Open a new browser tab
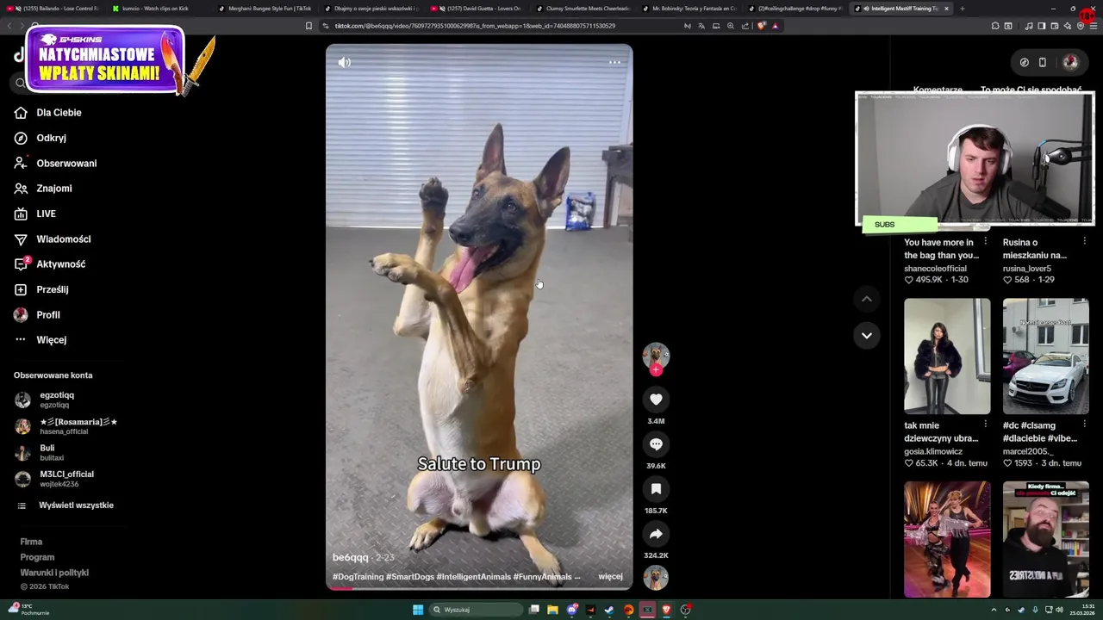The height and width of the screenshot is (620, 1103). [x=962, y=9]
